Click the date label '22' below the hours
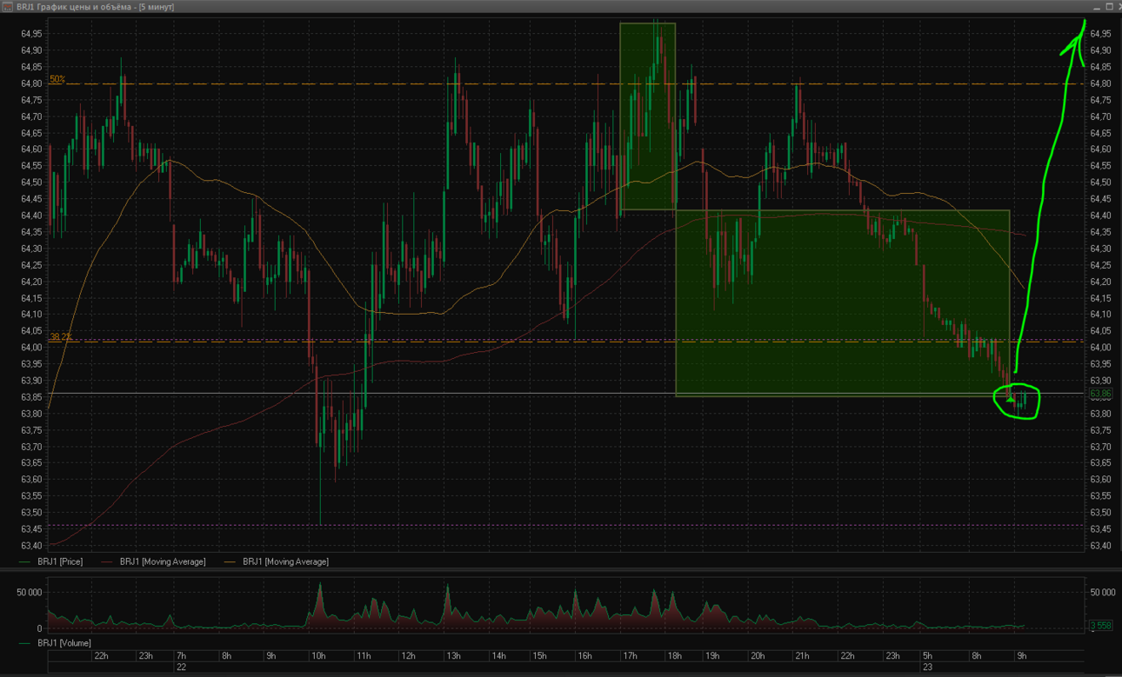Image resolution: width=1122 pixels, height=677 pixels. tap(181, 667)
